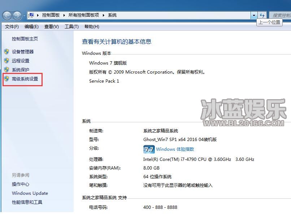The height and width of the screenshot is (224, 291).
Task: Open 远程设置 link
Action: pyautogui.click(x=21, y=61)
